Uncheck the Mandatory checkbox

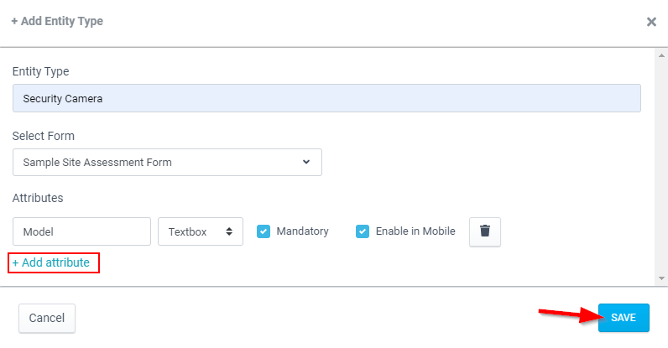[x=264, y=231]
